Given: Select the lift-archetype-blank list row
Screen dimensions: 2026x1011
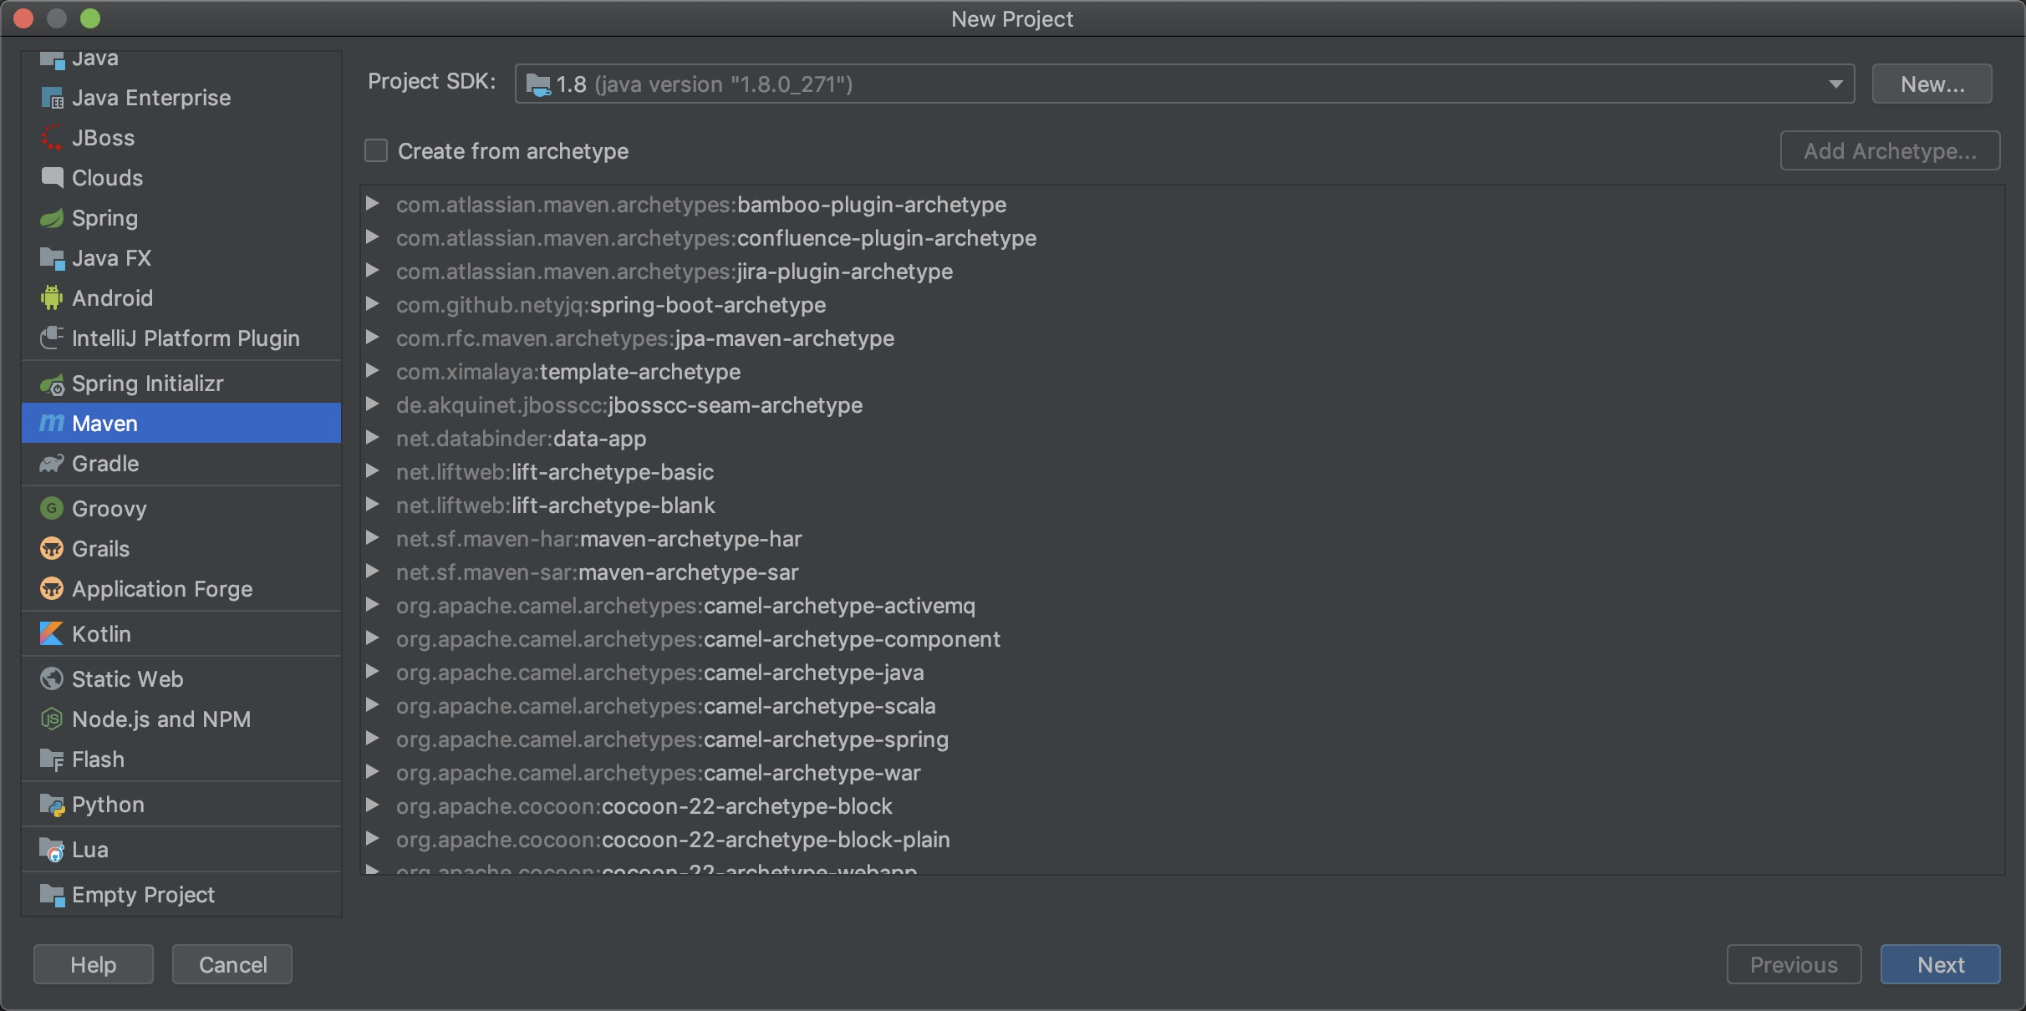Looking at the screenshot, I should 613,505.
